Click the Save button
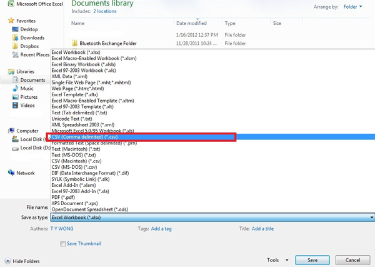The image size is (375, 267). [x=312, y=260]
